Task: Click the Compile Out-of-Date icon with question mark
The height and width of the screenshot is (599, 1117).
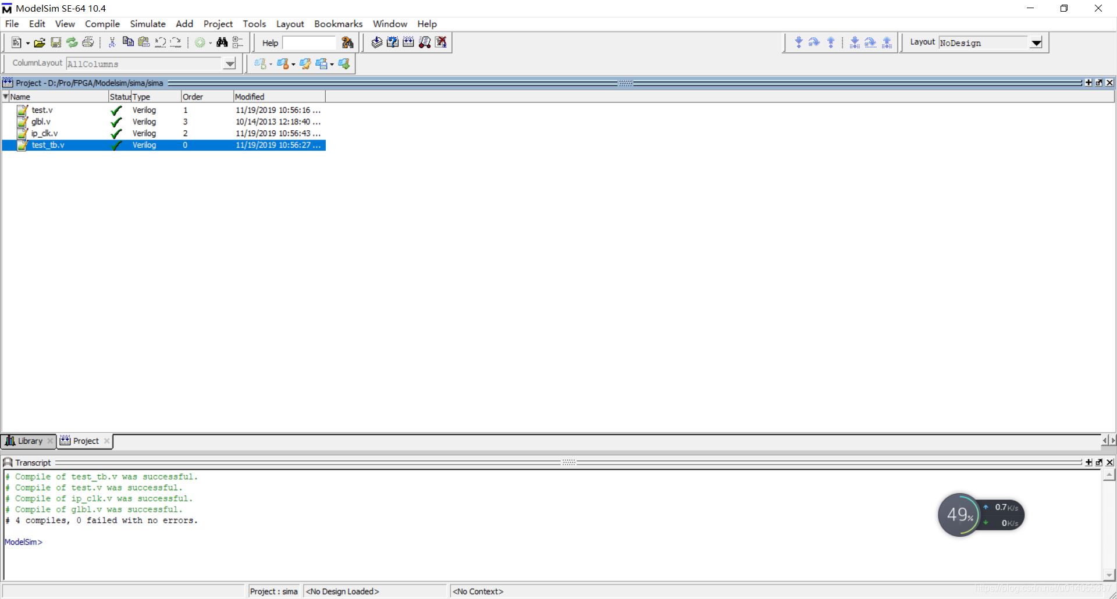Action: pos(393,42)
